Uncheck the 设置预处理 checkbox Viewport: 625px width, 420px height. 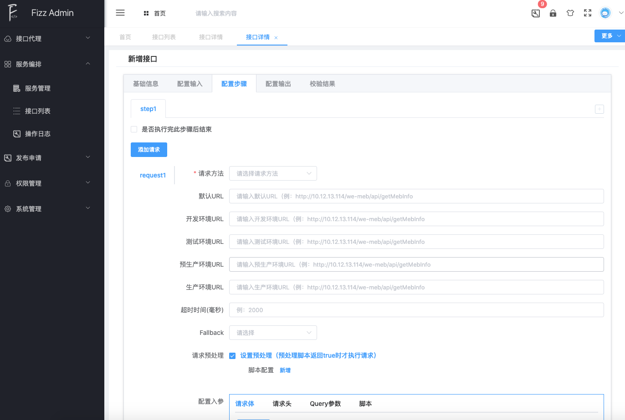point(232,356)
